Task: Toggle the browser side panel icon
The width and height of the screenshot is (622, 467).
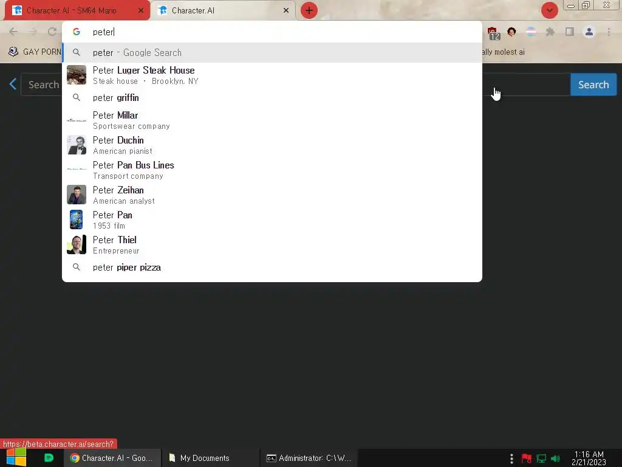Action: 570,32
